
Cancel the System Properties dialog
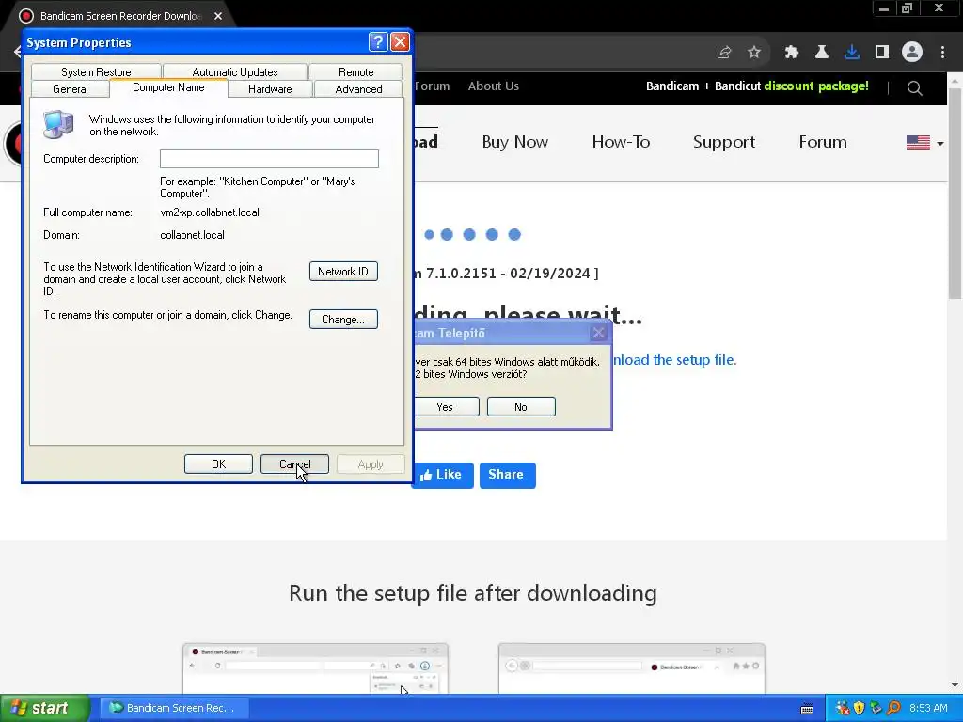(294, 464)
